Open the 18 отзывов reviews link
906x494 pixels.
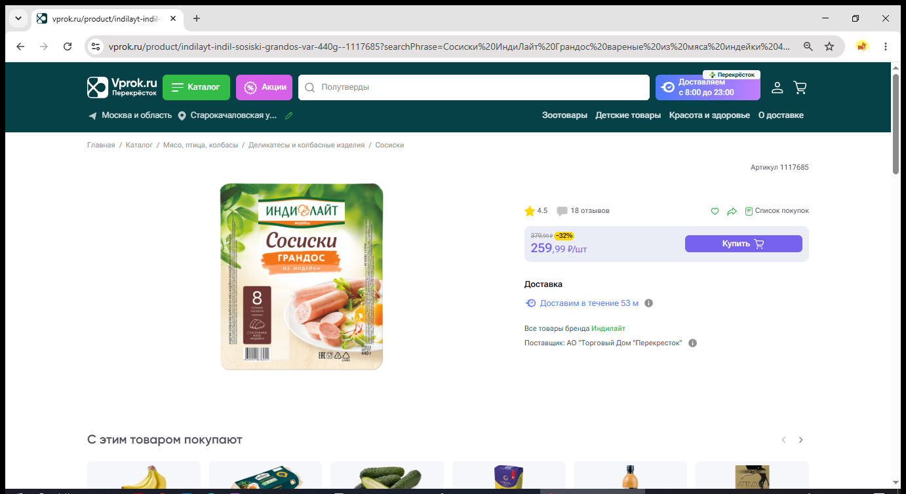(583, 211)
